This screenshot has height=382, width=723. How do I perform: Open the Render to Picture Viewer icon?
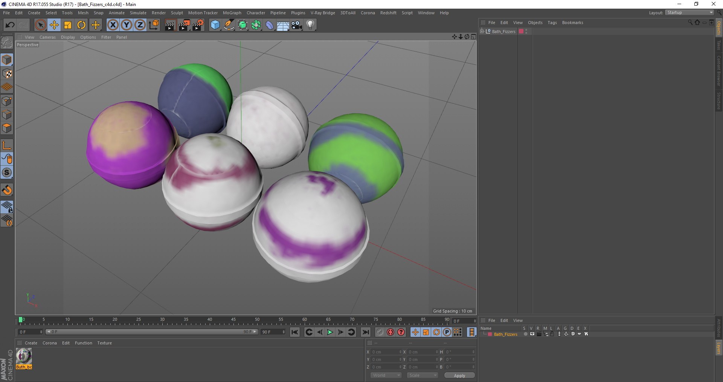tap(184, 25)
